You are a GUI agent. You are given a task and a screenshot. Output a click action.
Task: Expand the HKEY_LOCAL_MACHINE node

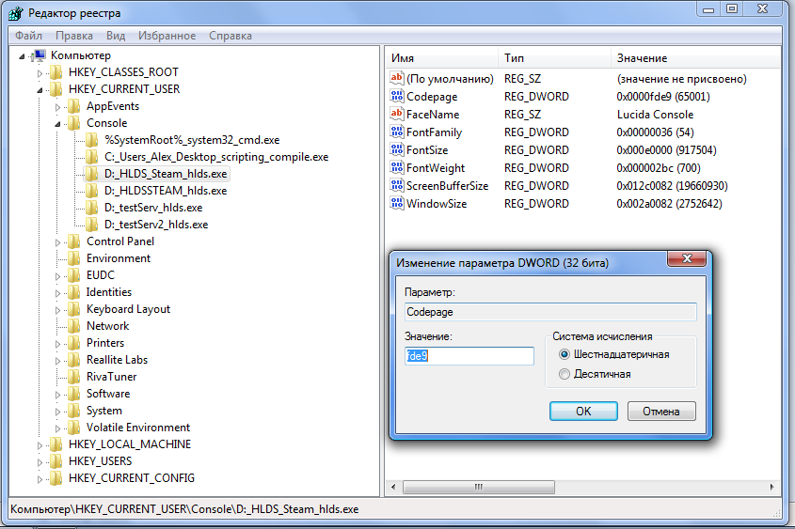pos(40,445)
